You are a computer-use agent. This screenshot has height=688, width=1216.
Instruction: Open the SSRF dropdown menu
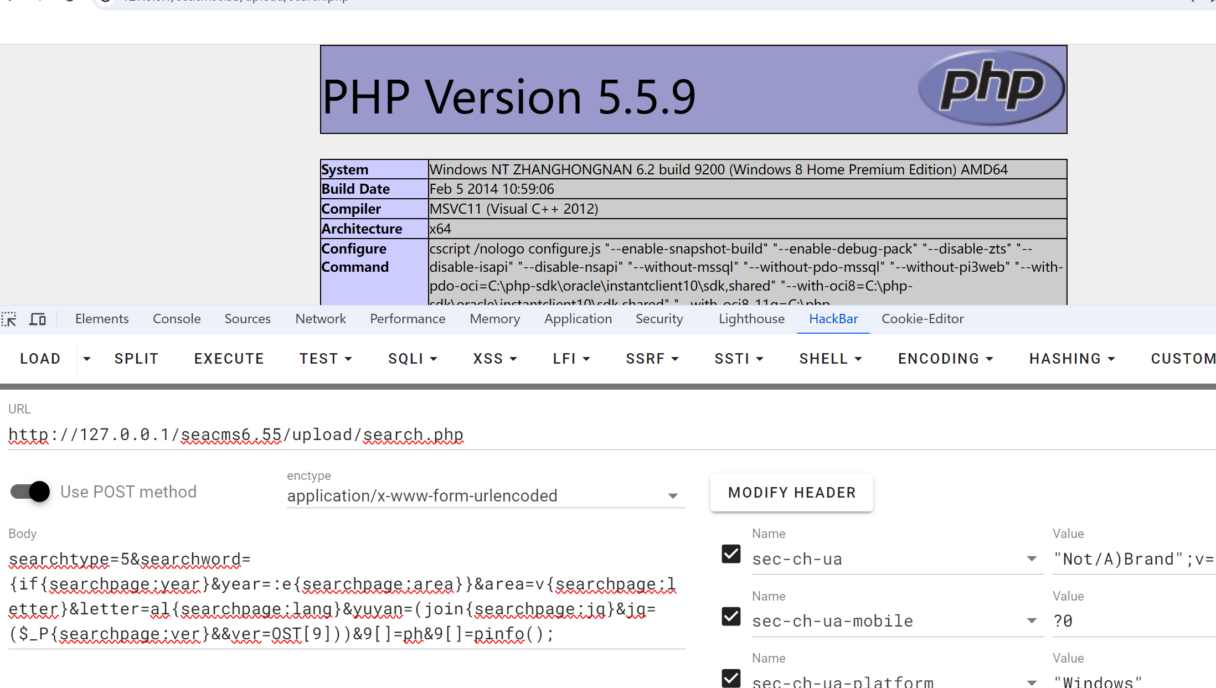[x=652, y=359]
